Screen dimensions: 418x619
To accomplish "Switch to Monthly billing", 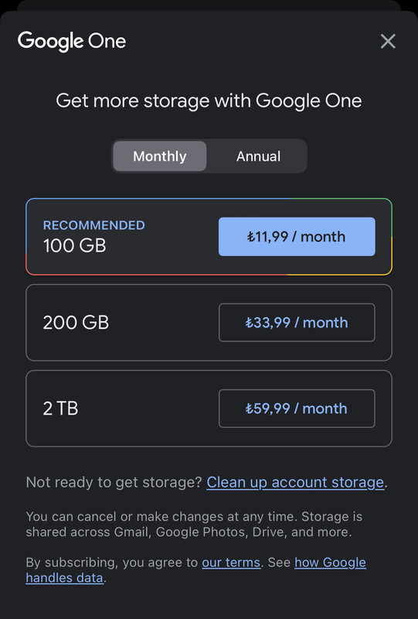I will [160, 156].
